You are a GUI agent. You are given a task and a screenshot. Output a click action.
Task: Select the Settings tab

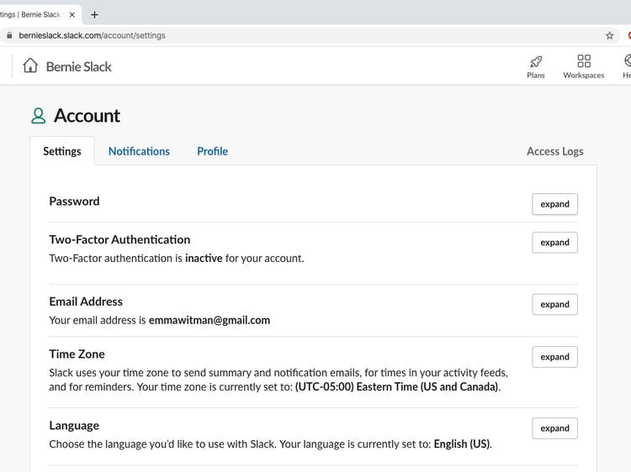pyautogui.click(x=62, y=151)
